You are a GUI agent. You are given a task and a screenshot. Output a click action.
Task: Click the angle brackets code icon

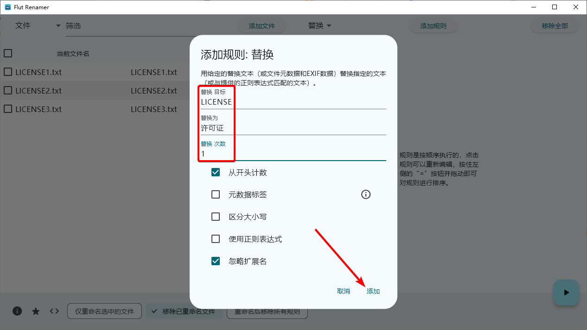[x=54, y=311]
